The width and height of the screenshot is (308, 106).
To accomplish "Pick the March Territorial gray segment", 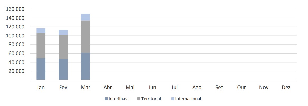I will coord(85,37).
